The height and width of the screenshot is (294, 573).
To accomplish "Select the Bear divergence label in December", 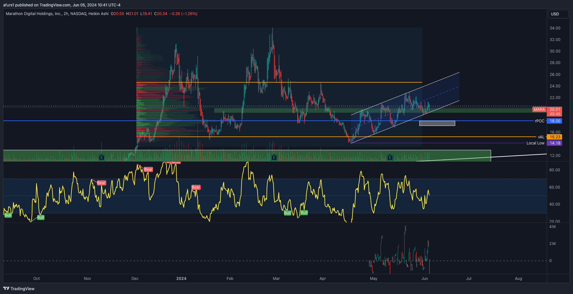I will pyautogui.click(x=148, y=169).
